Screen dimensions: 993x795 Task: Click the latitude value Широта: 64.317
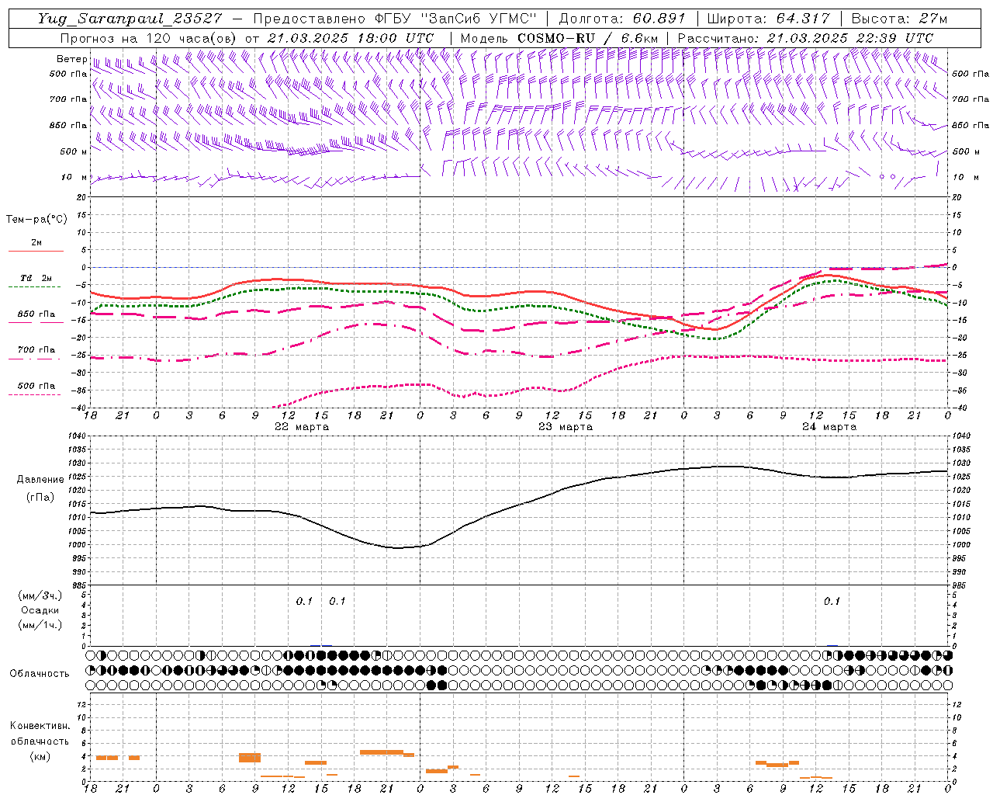point(769,19)
